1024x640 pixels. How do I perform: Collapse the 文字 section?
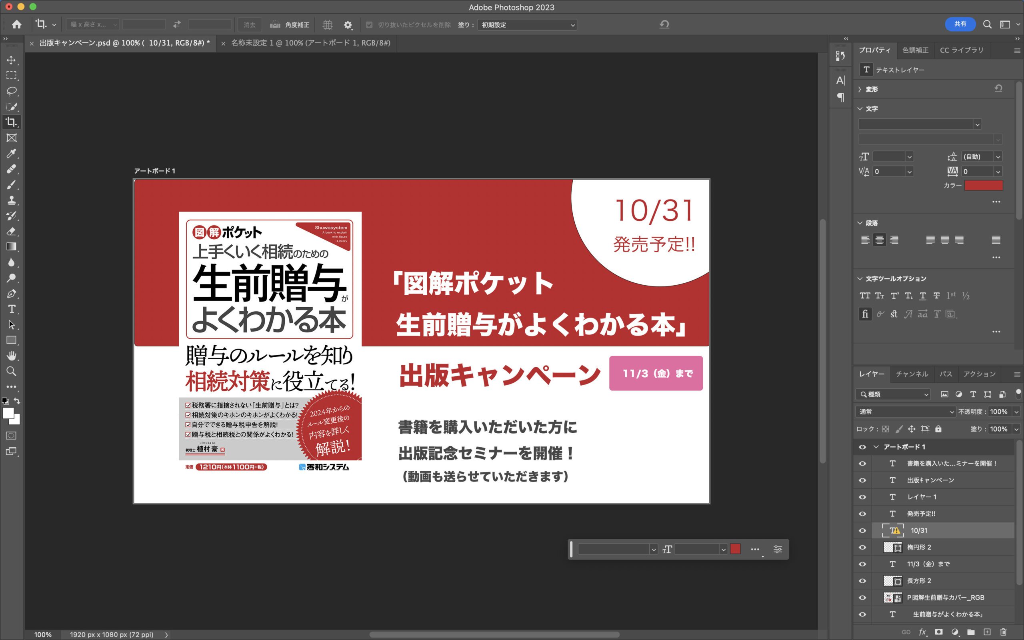859,109
